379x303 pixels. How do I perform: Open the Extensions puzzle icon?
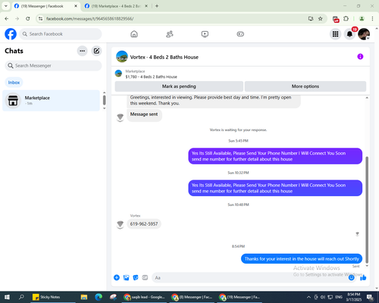coord(346,19)
